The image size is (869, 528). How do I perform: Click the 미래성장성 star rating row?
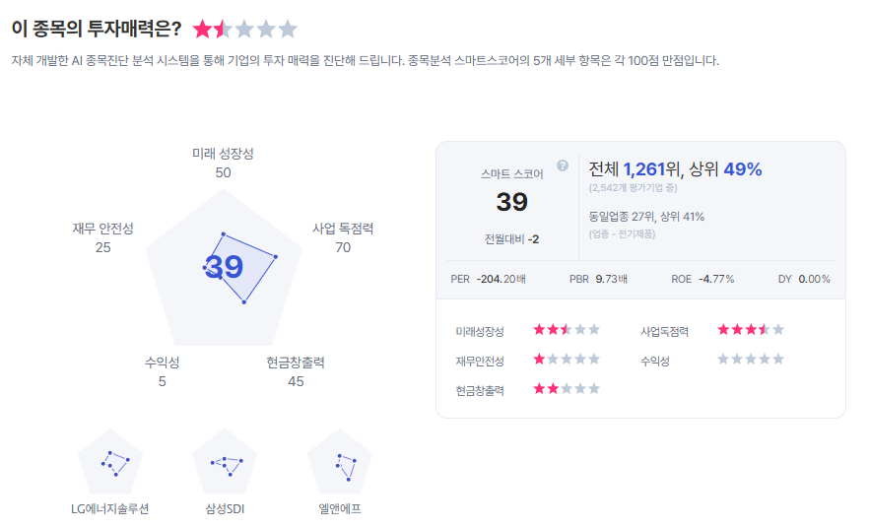pos(567,330)
